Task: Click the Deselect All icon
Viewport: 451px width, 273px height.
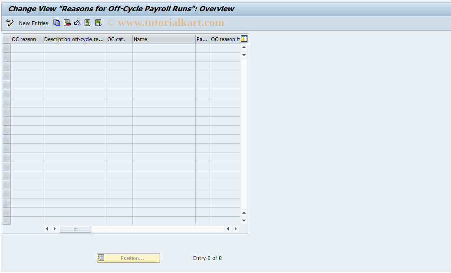Action: click(99, 23)
